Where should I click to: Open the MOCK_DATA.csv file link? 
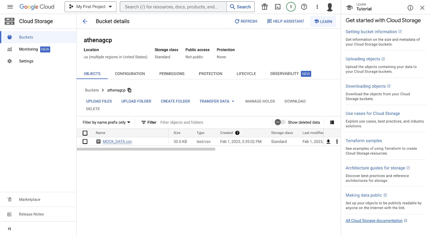[x=117, y=142]
